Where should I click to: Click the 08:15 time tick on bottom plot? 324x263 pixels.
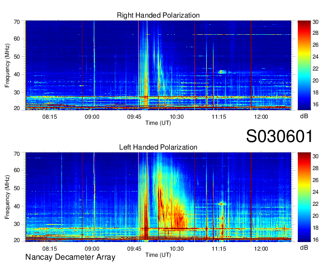tap(50, 249)
